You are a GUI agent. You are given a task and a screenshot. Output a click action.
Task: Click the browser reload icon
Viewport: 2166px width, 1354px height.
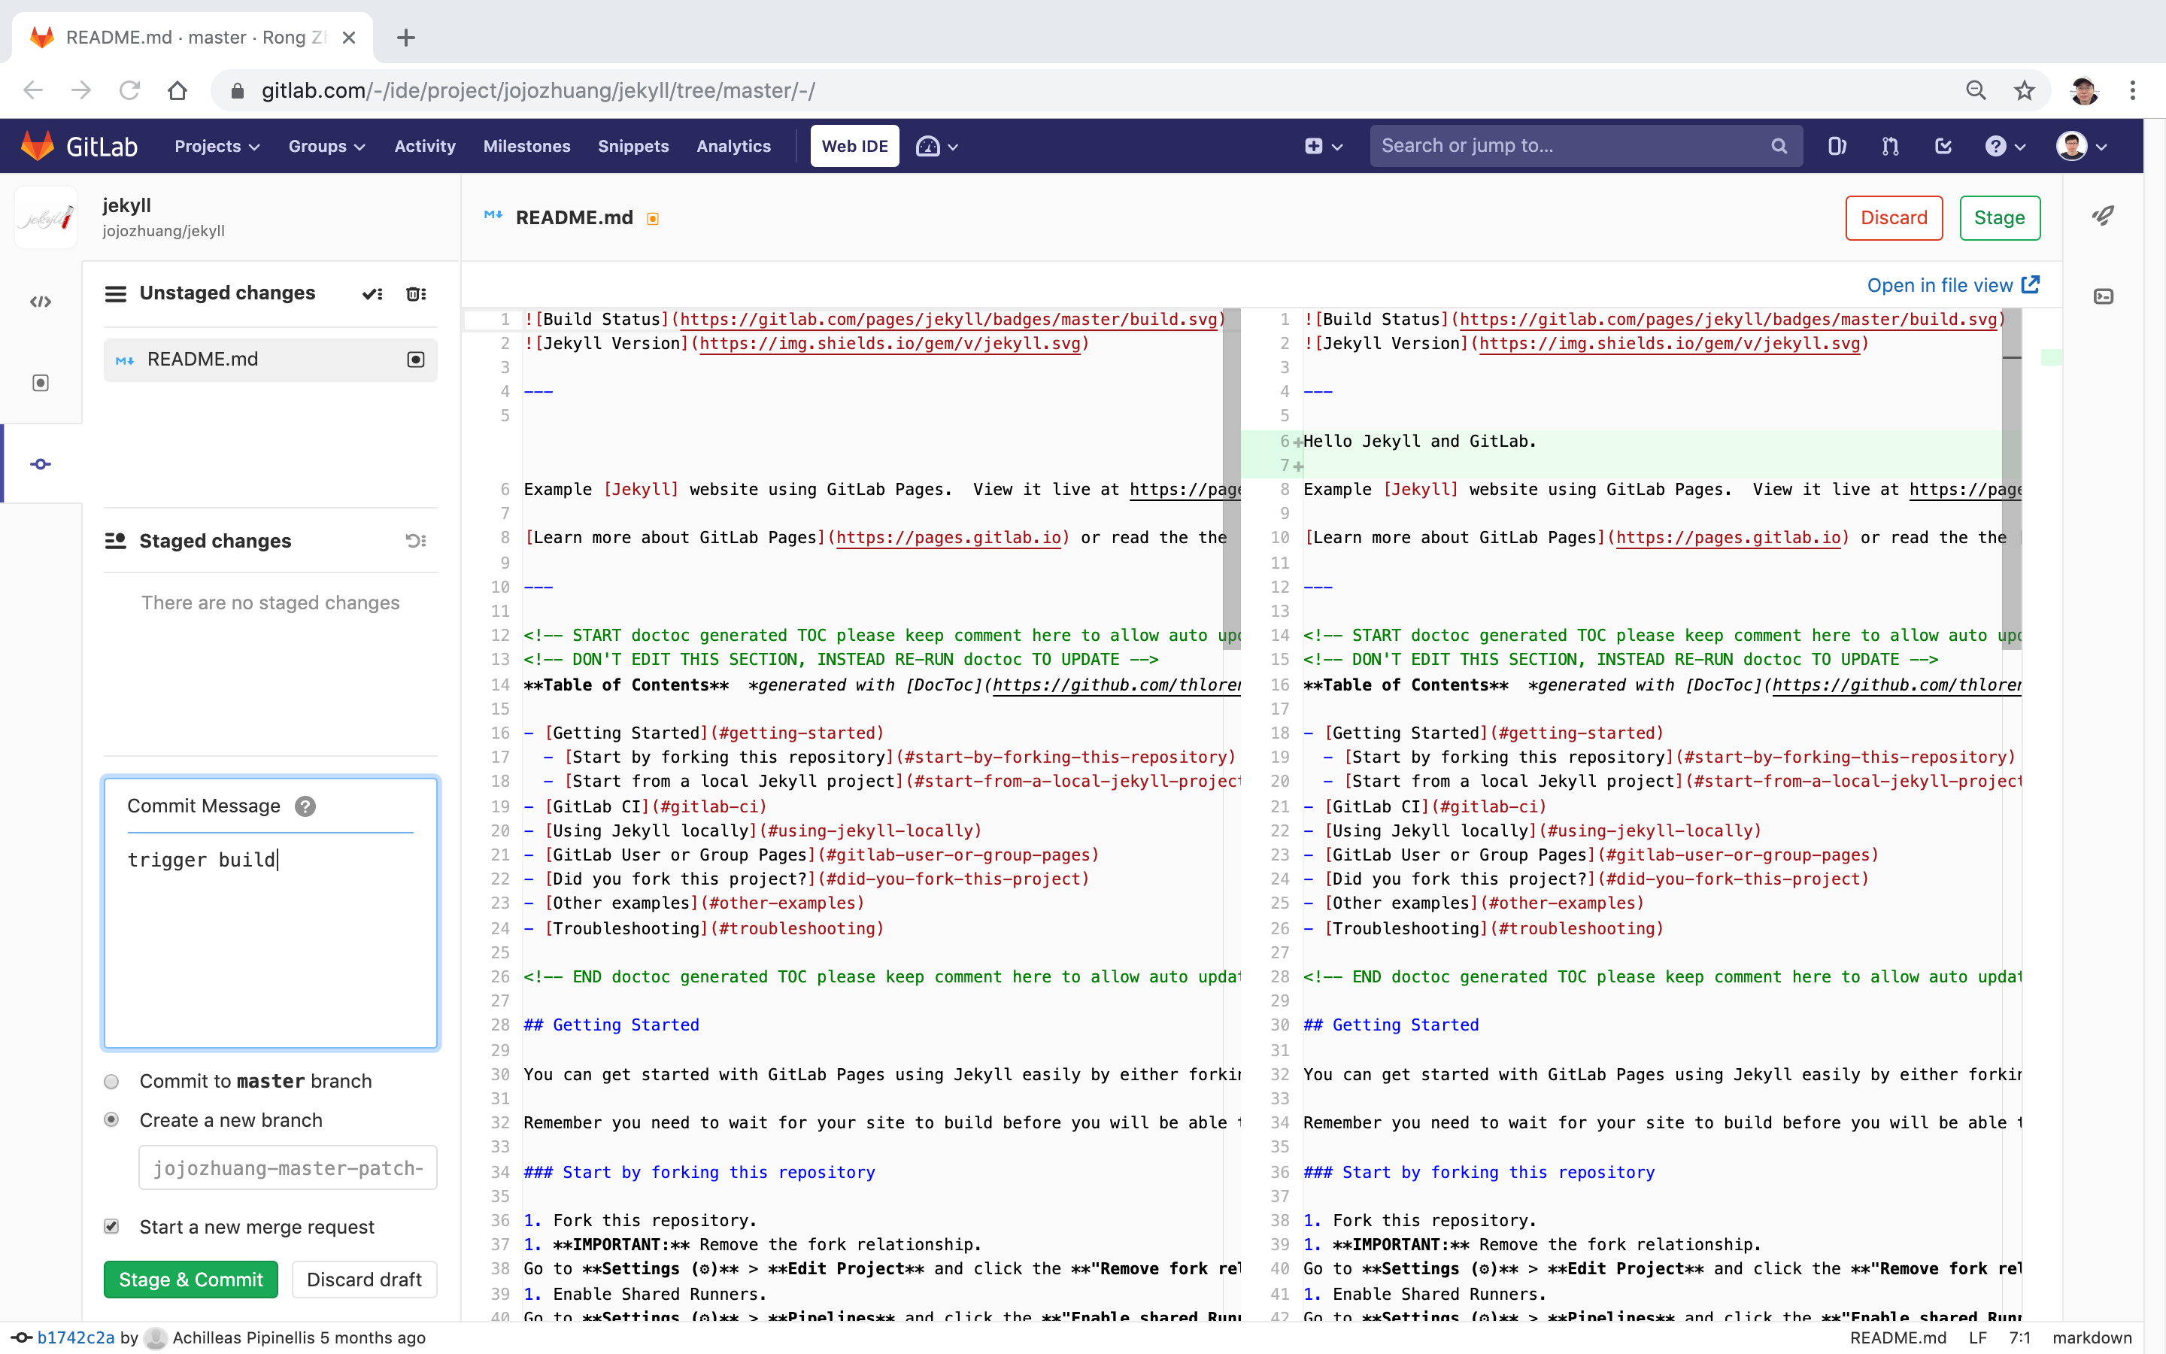point(130,90)
